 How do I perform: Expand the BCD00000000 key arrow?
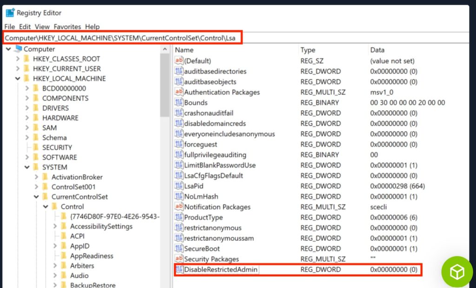[x=27, y=89]
